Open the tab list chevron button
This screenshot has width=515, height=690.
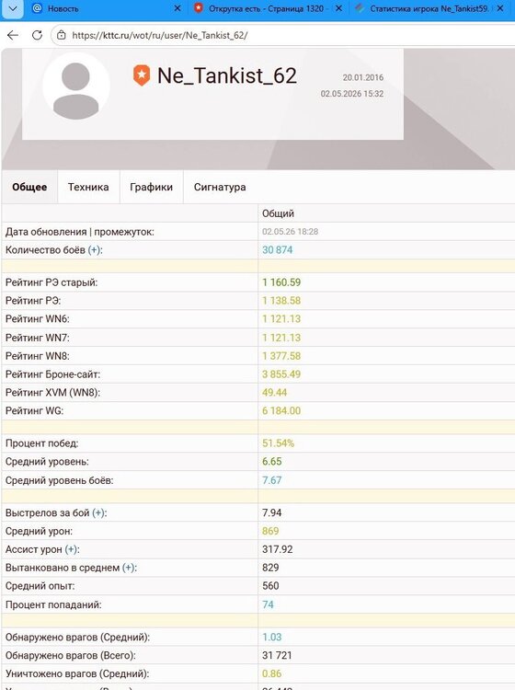[13, 9]
